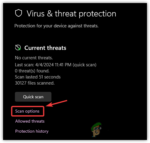Click the '(quick scan)' scan type label

[x=85, y=65]
